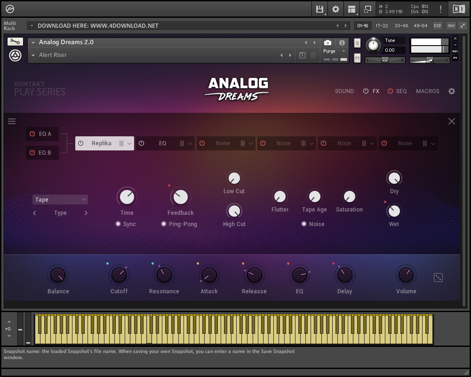Close the FX panel with X
Image resolution: width=471 pixels, height=377 pixels.
point(452,121)
